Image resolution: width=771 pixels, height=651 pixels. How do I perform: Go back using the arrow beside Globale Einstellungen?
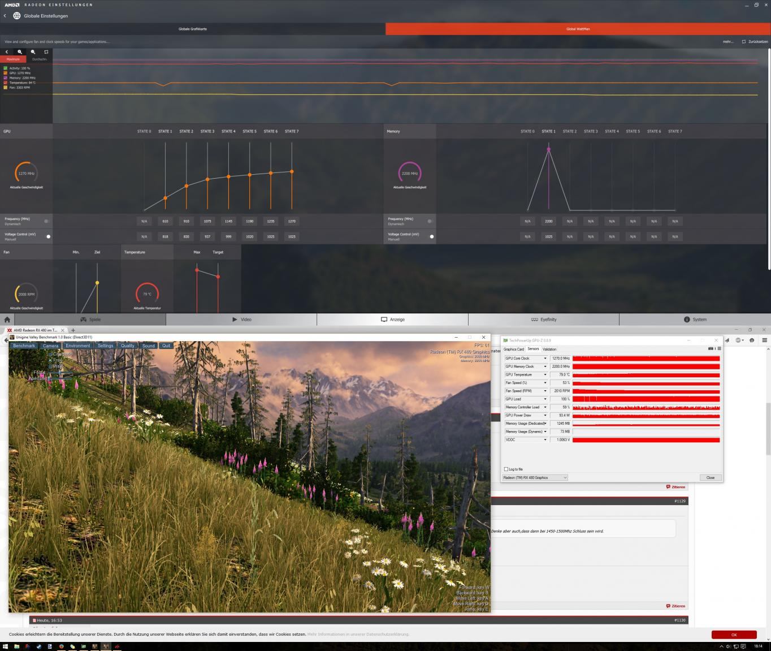coord(5,16)
